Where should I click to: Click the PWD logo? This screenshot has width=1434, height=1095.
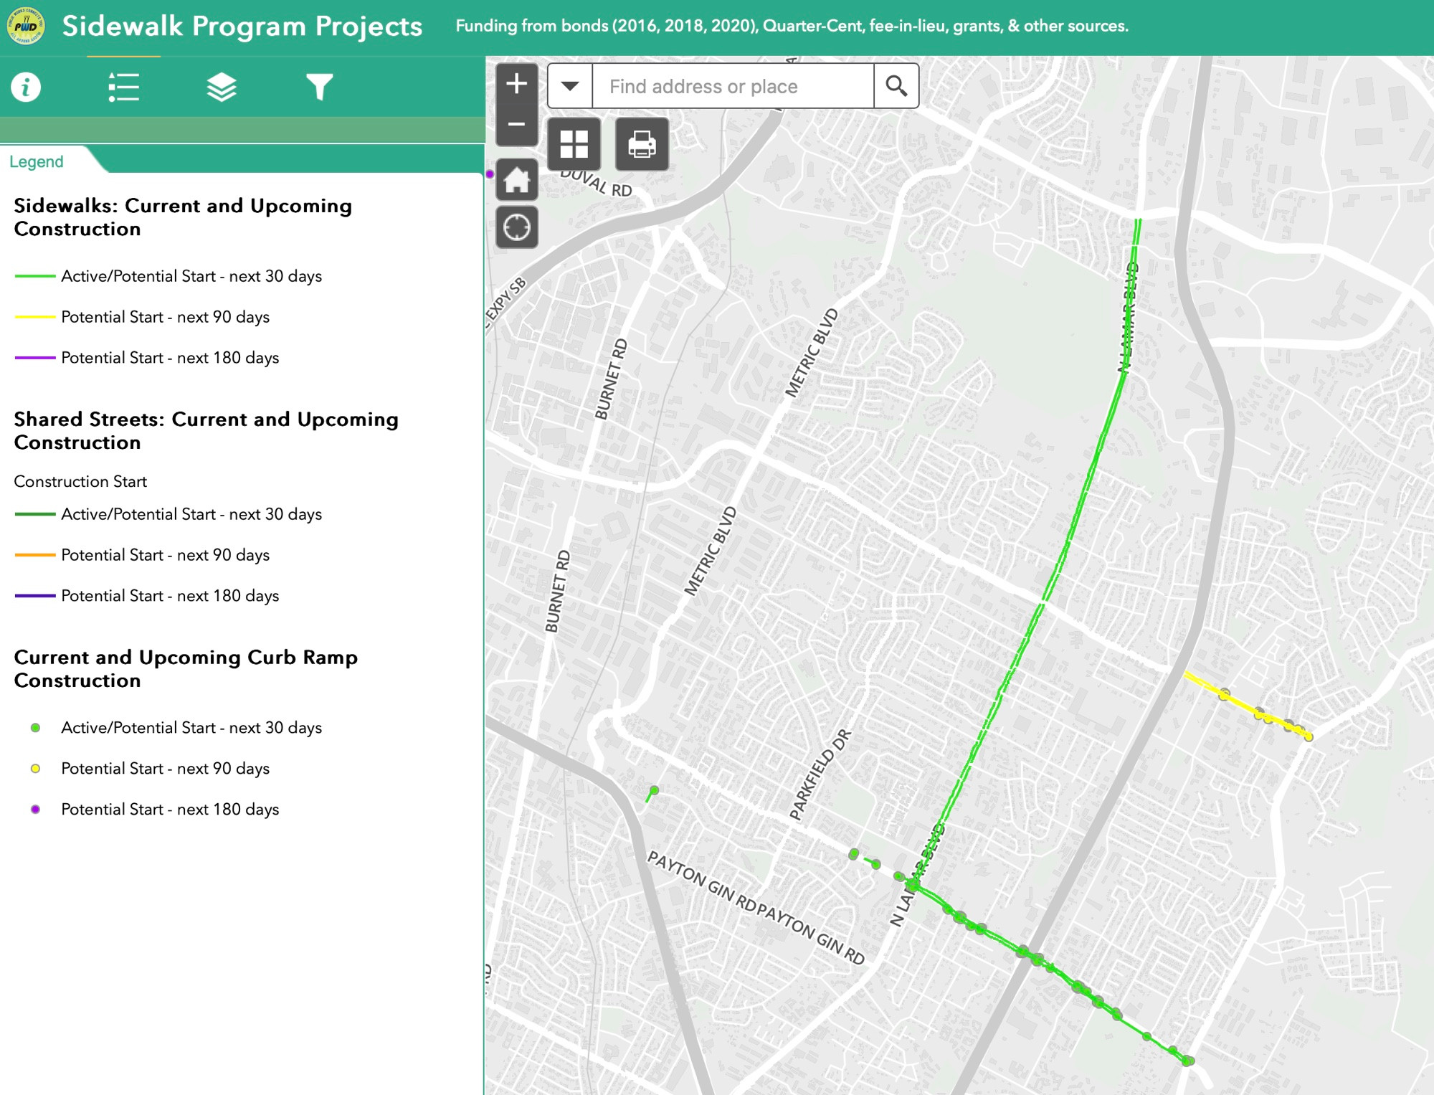click(26, 27)
